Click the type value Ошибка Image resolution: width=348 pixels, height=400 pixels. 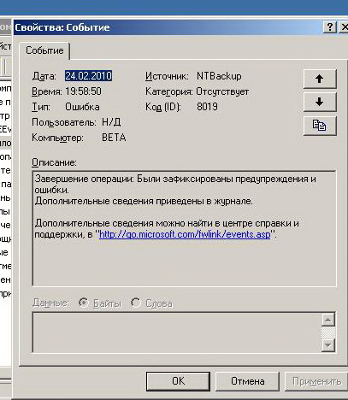82,107
